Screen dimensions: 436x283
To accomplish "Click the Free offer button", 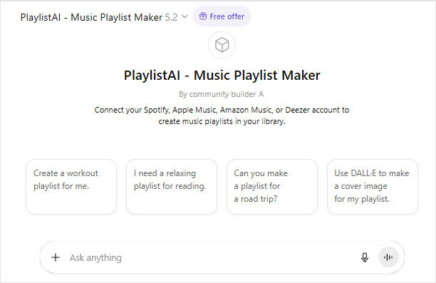I will coord(222,16).
